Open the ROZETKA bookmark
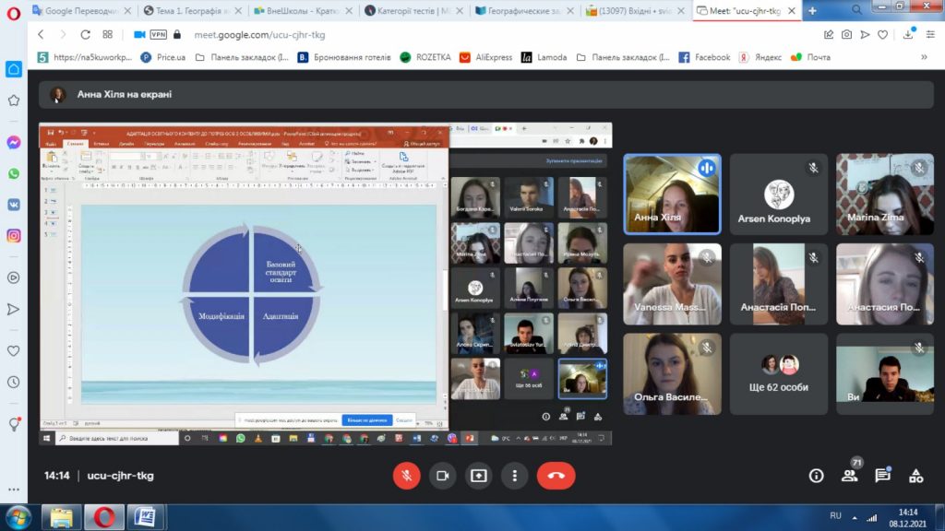 point(425,57)
